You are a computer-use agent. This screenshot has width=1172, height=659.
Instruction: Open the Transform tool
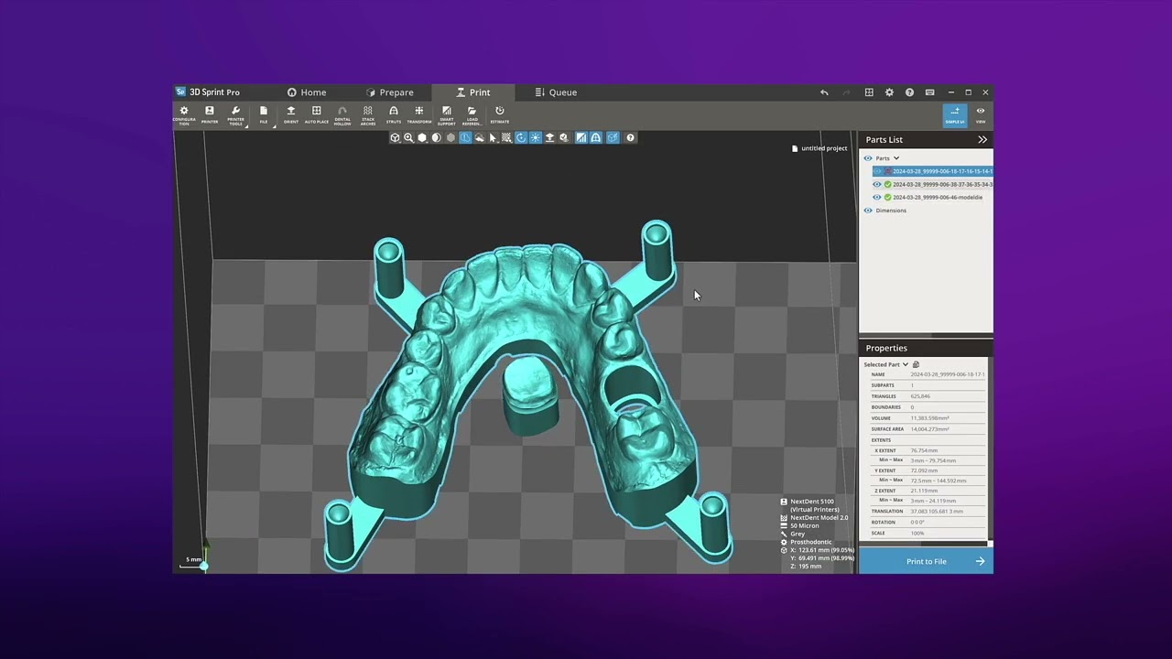[419, 114]
